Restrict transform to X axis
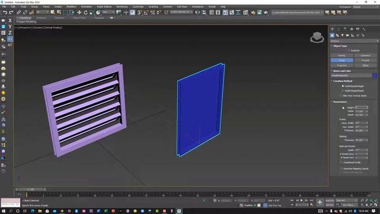The image size is (380, 214). 10,21
